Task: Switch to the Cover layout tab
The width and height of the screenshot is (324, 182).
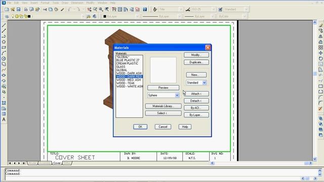Action: click(57, 163)
